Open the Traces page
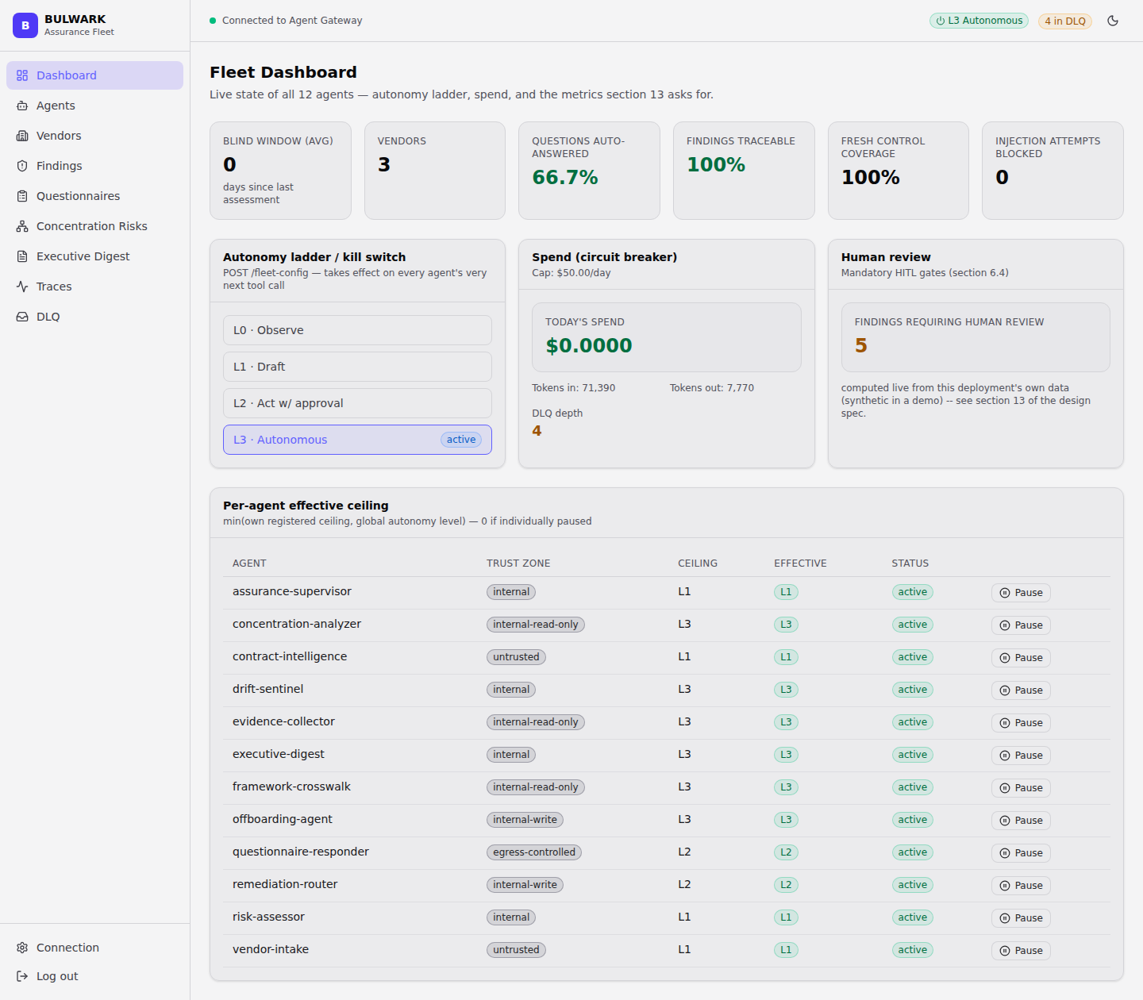 coord(94,287)
